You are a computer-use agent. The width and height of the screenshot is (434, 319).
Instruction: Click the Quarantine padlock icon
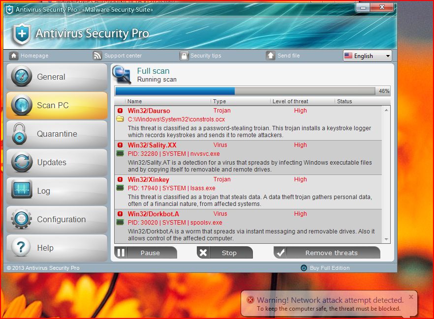19,134
